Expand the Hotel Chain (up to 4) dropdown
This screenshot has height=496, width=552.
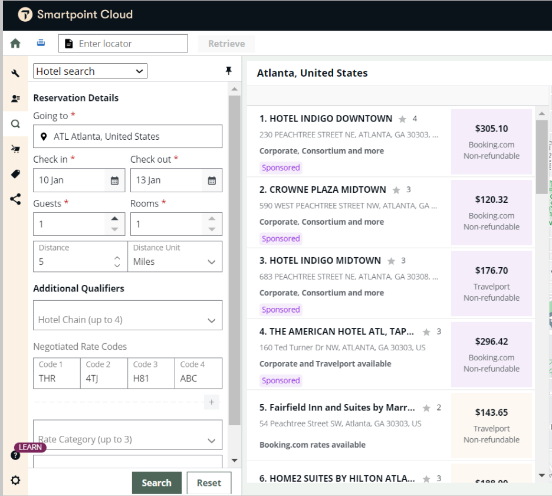tap(128, 316)
